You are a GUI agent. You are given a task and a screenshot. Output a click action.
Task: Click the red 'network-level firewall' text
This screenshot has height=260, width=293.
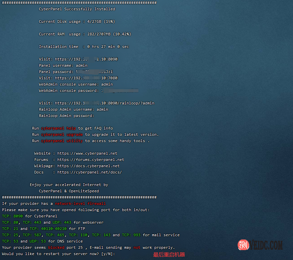[80, 204]
